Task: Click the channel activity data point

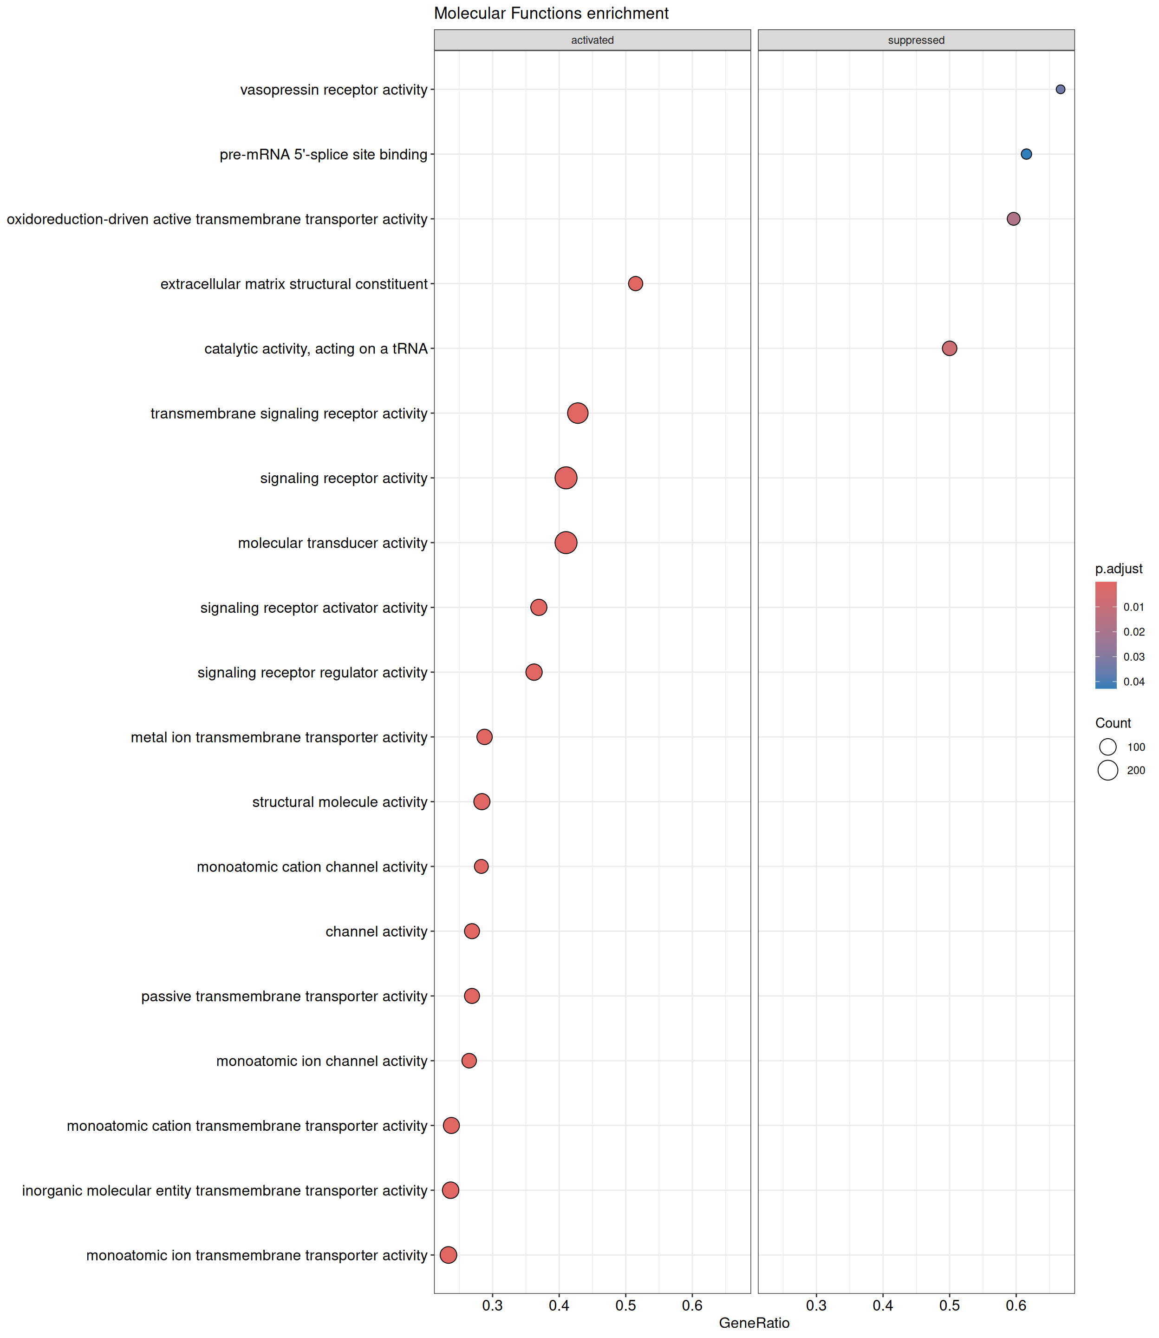Action: (471, 931)
